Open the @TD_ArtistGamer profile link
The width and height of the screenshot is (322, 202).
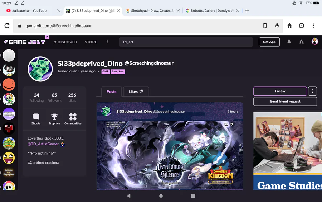43,144
